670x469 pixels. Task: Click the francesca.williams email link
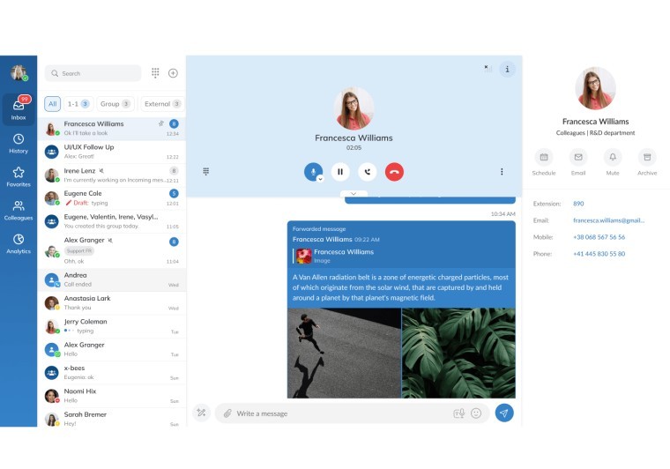pyautogui.click(x=609, y=220)
